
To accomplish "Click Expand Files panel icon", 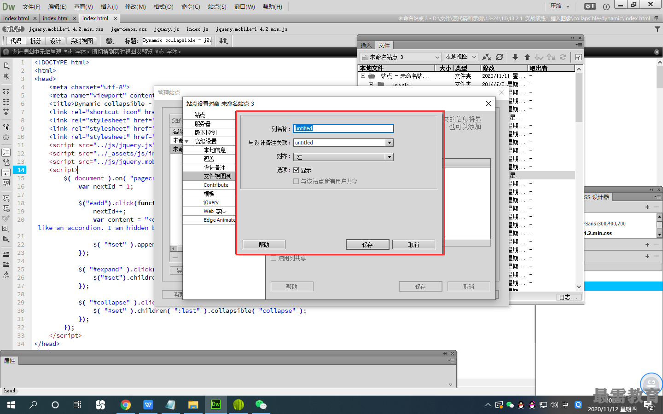I will pyautogui.click(x=578, y=57).
